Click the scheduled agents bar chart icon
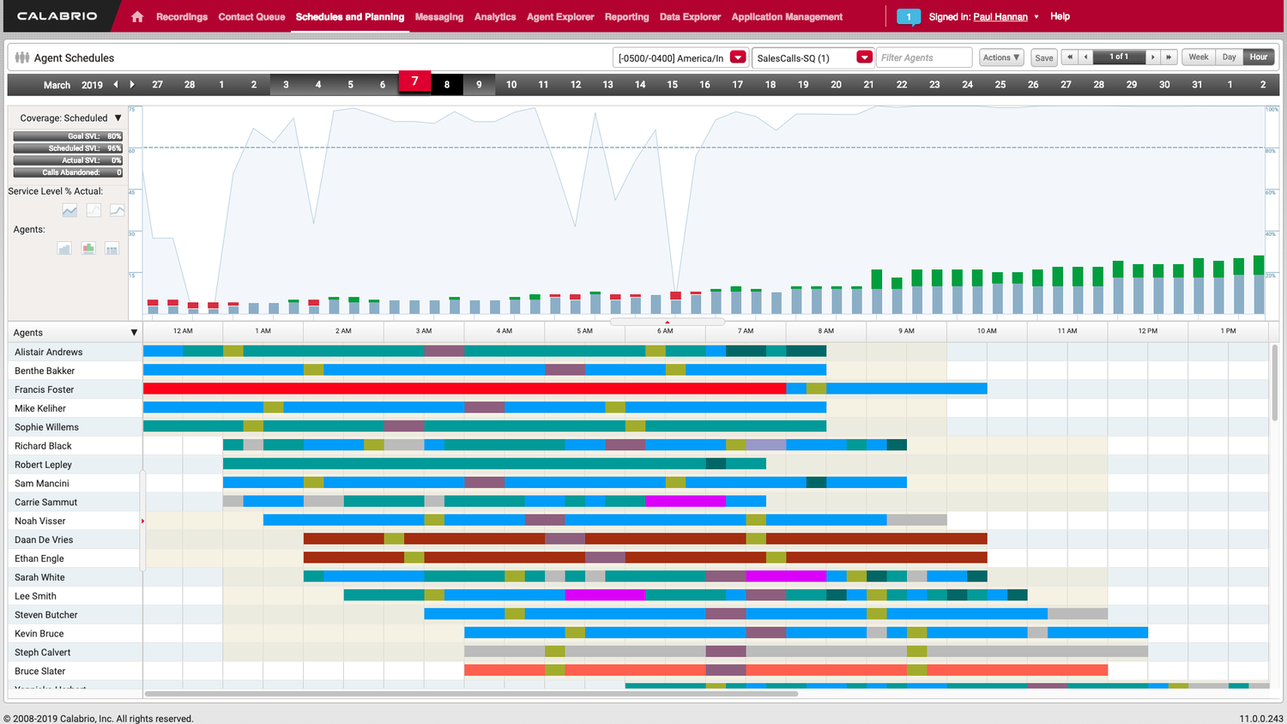Screen dimensions: 1287x724 (64, 248)
